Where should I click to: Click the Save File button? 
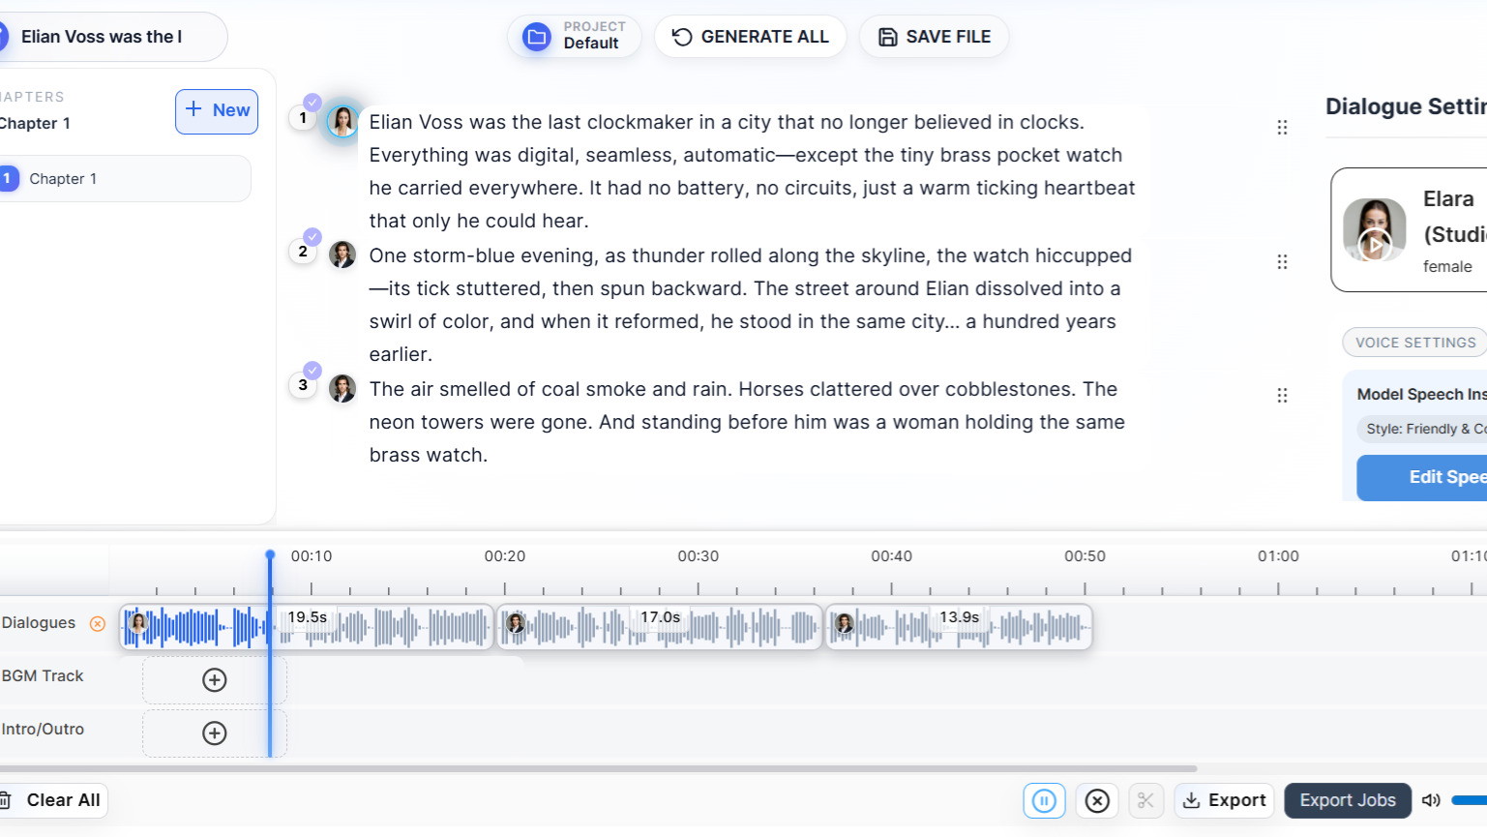[935, 37]
